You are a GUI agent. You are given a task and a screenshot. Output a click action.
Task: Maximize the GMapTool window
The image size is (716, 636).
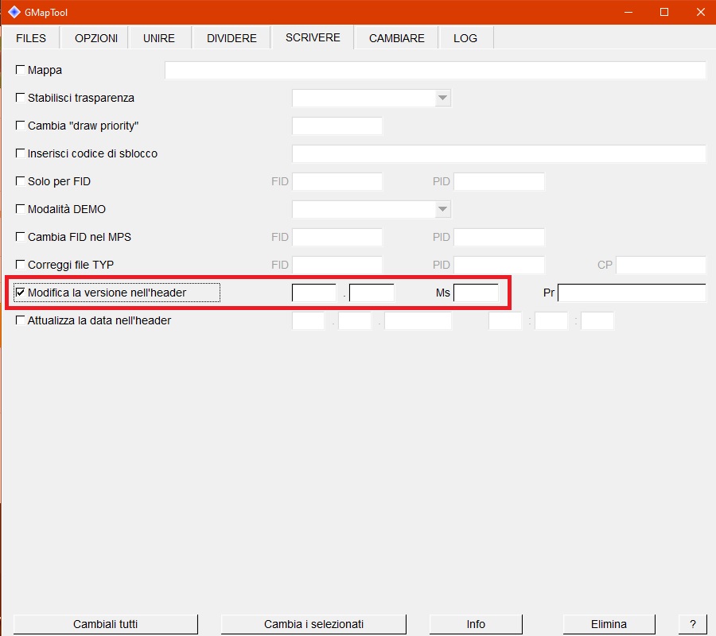click(x=664, y=12)
